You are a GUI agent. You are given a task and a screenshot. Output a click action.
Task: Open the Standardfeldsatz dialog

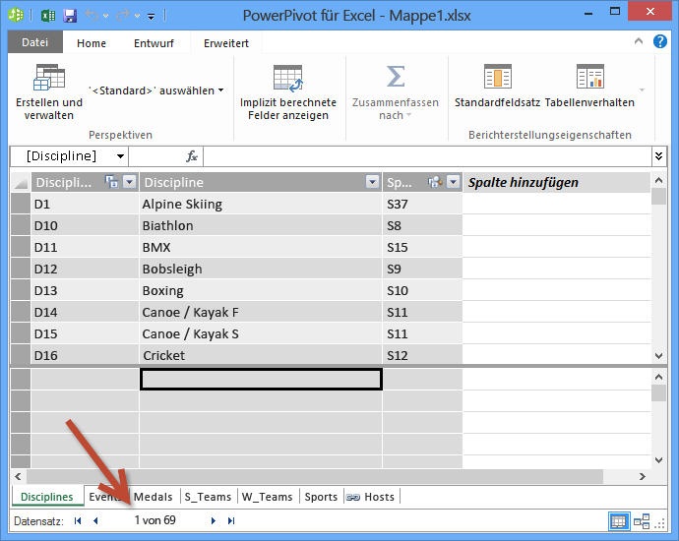click(497, 87)
